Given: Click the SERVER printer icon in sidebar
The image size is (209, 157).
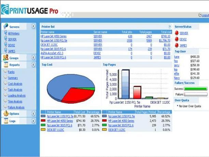Looking at the screenshot, I should coord(5,39).
